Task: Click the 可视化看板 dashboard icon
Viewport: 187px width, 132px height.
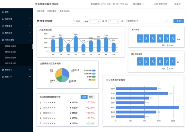Action: (x=3, y=40)
